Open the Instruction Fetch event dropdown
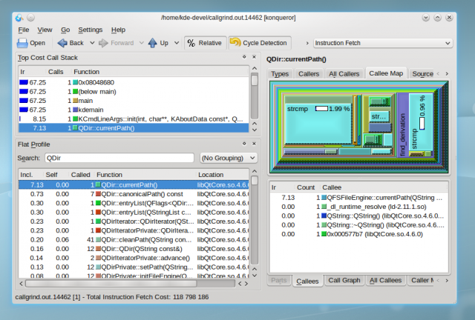Viewport: 475px width, 320px height. pos(382,43)
